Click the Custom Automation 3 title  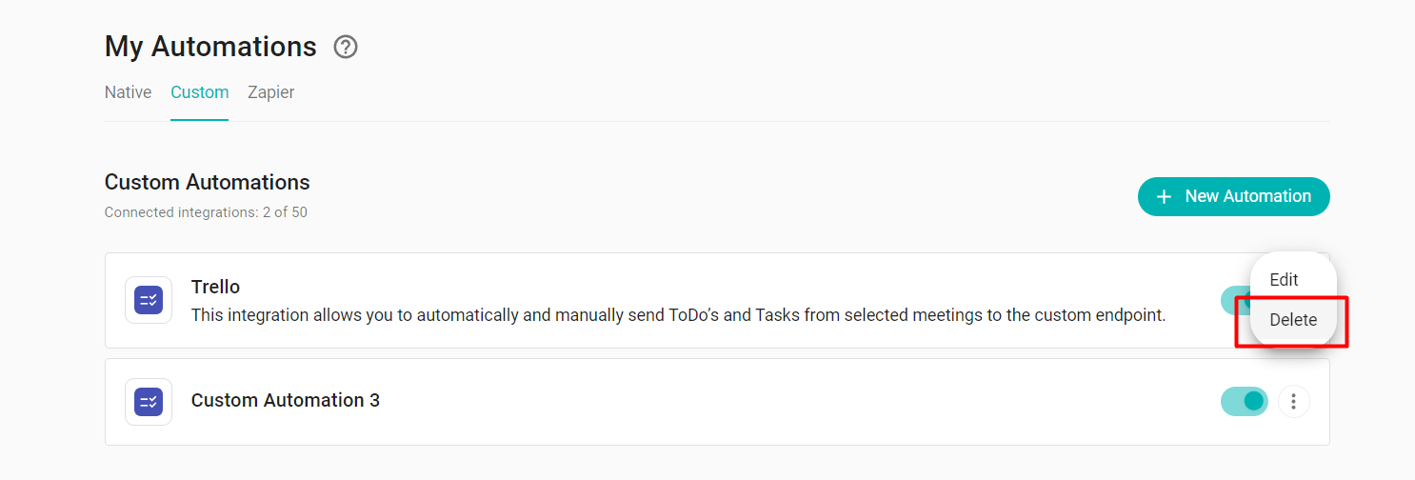[x=286, y=400]
